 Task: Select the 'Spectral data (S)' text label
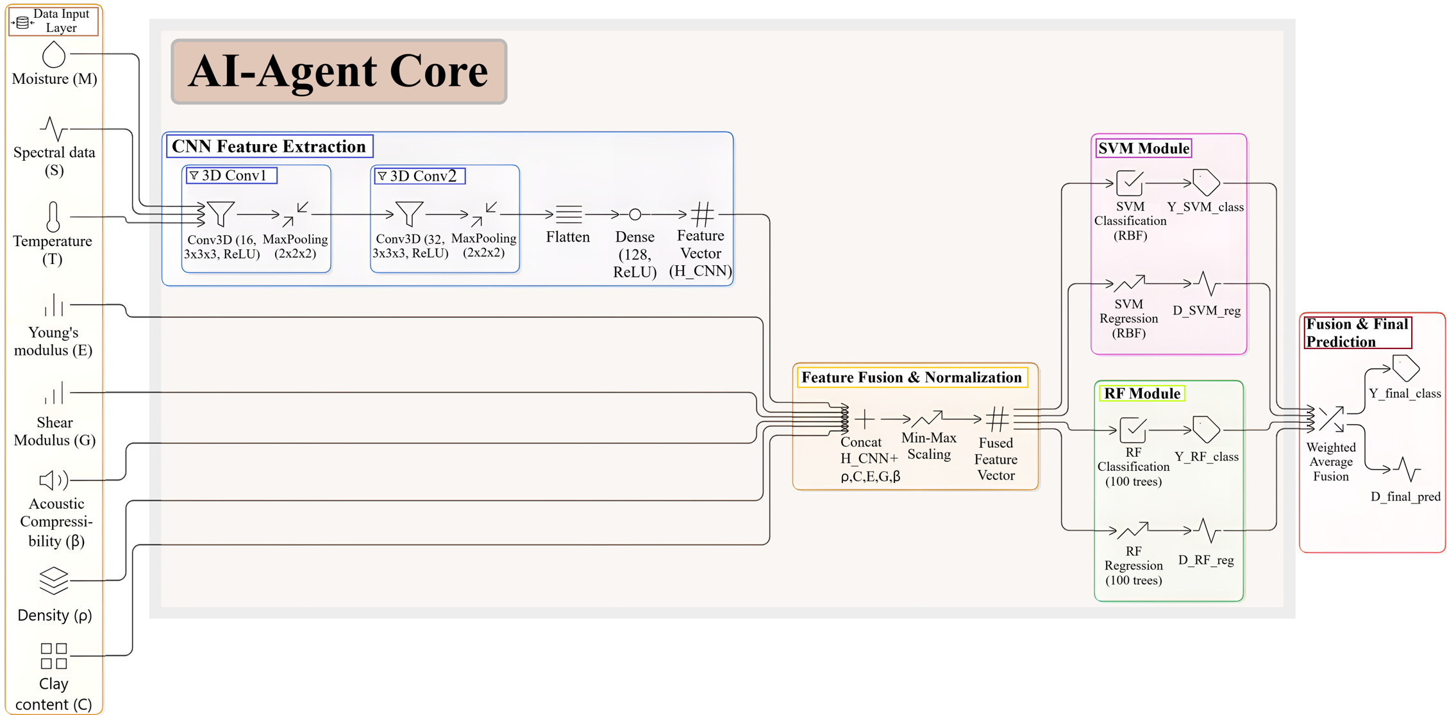coord(54,161)
